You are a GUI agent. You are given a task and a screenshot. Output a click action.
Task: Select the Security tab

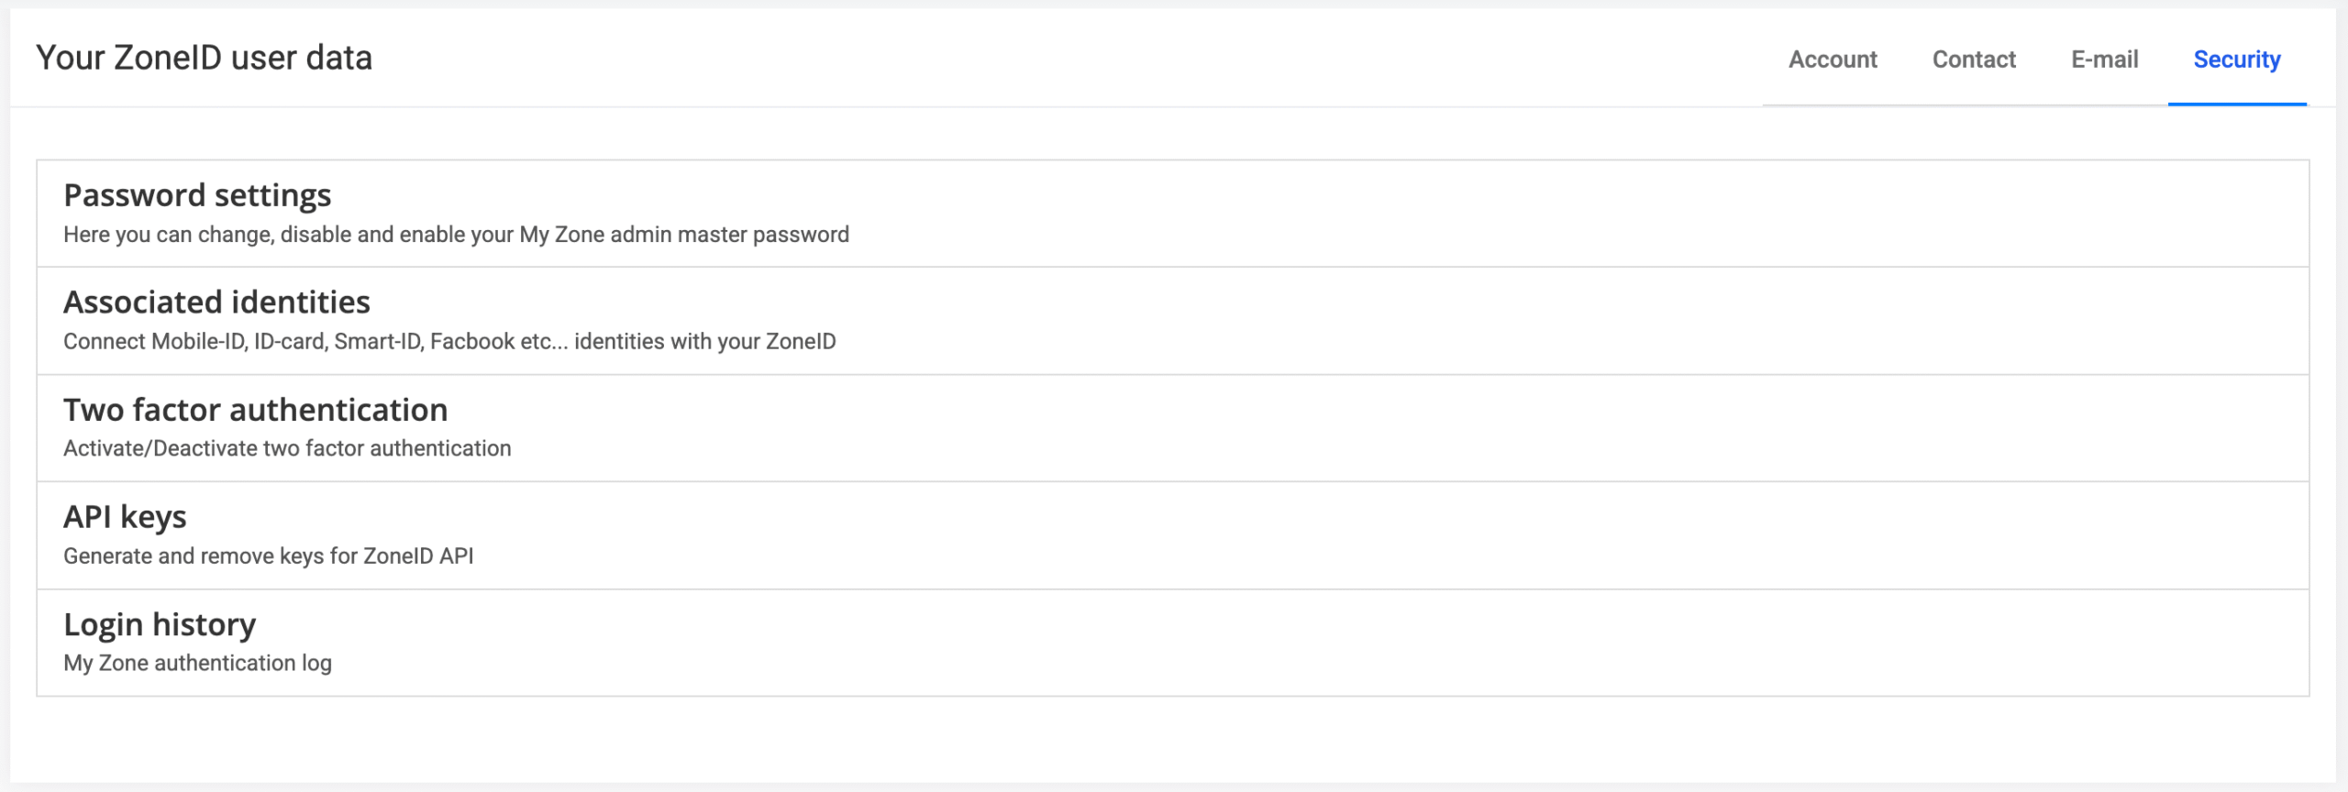click(2236, 60)
